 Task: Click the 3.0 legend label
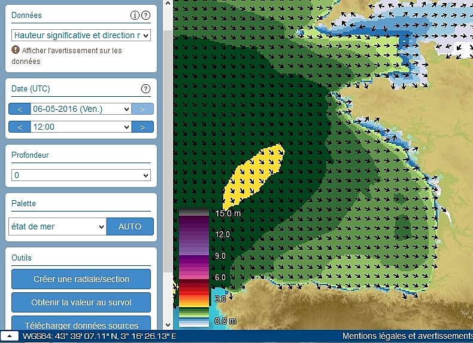220,299
